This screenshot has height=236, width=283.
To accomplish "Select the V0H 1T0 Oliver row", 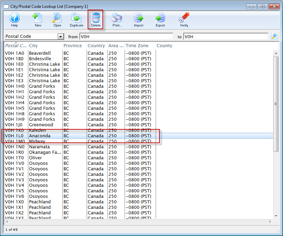I will [139, 158].
